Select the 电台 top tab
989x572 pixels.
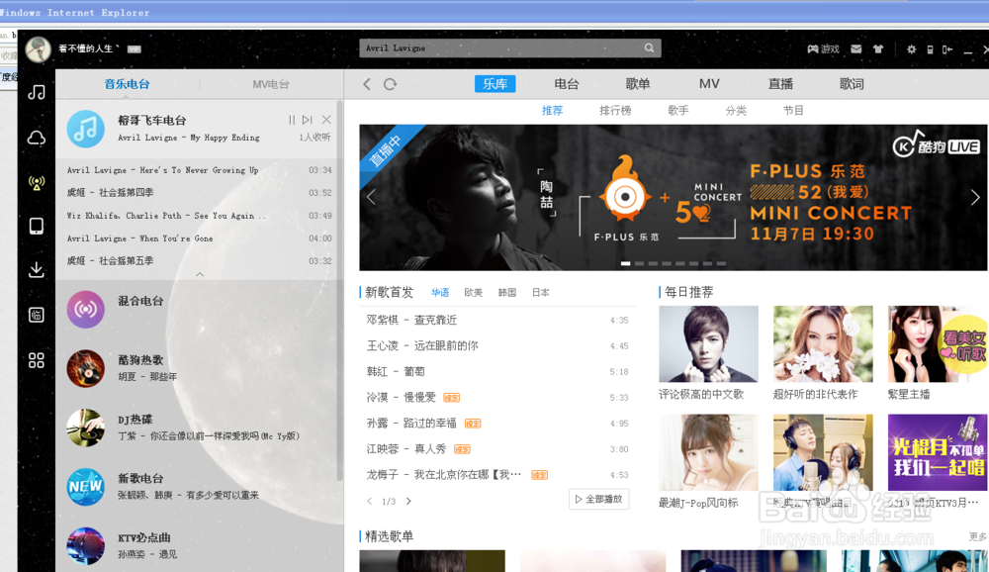tap(567, 84)
